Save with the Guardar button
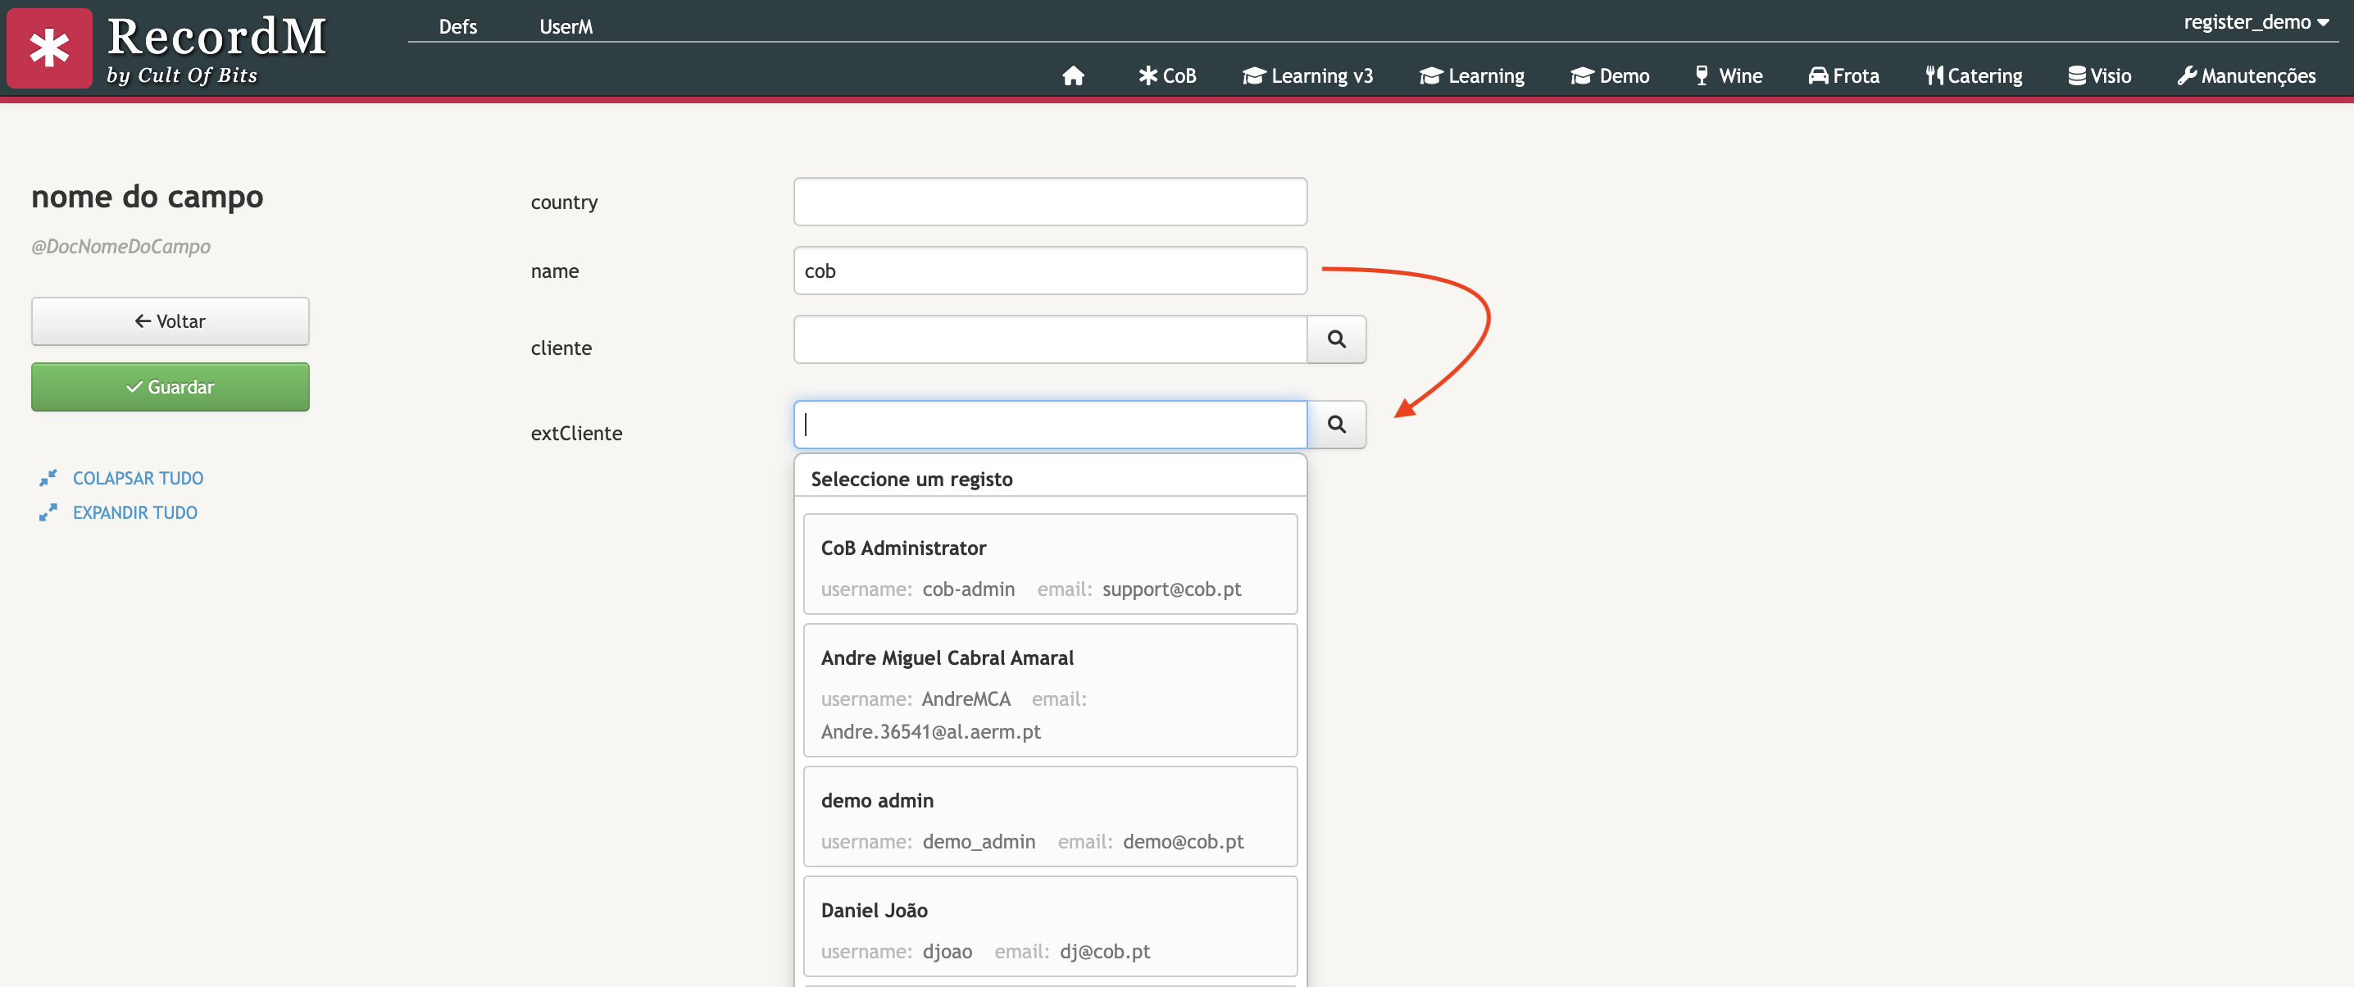 coord(170,387)
